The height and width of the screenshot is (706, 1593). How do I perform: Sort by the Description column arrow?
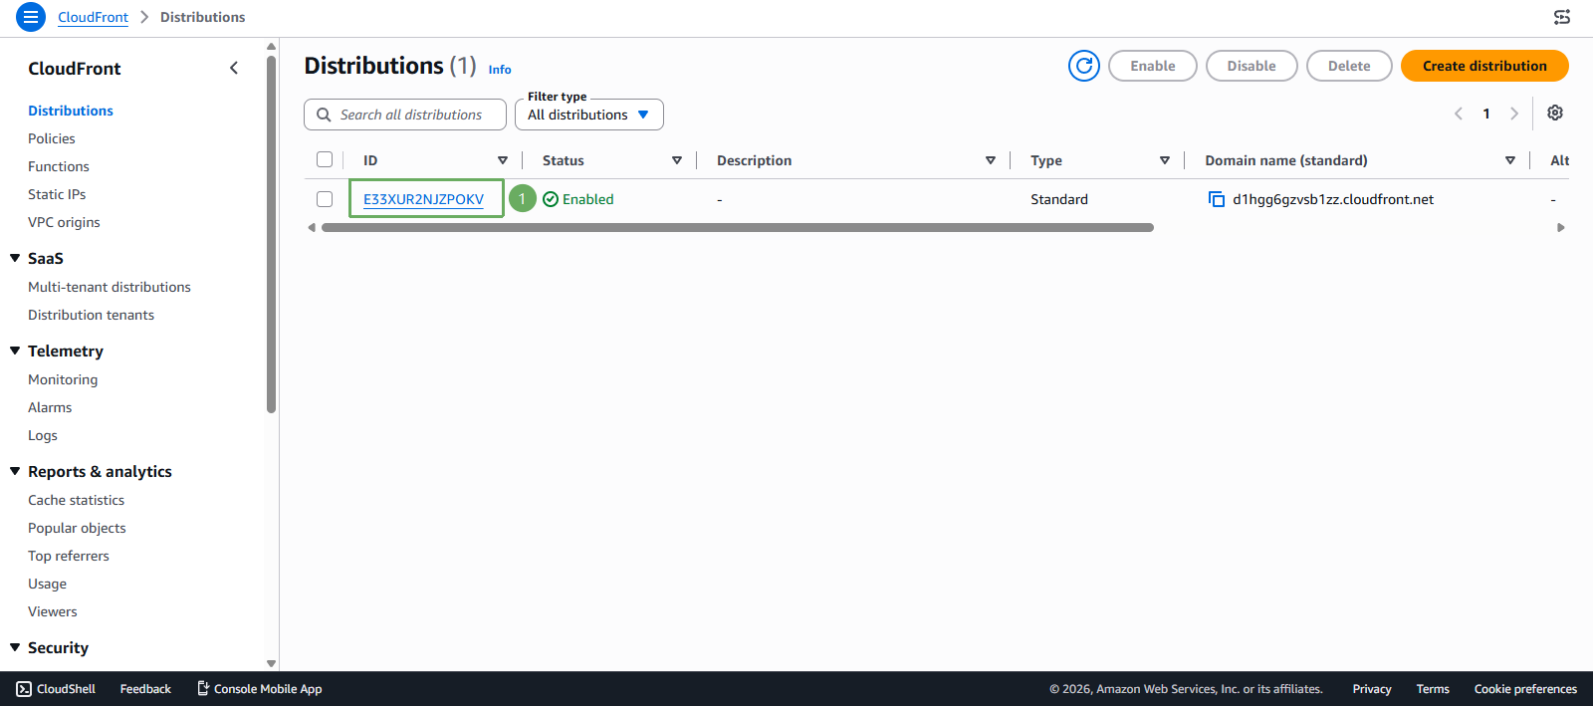click(x=991, y=160)
